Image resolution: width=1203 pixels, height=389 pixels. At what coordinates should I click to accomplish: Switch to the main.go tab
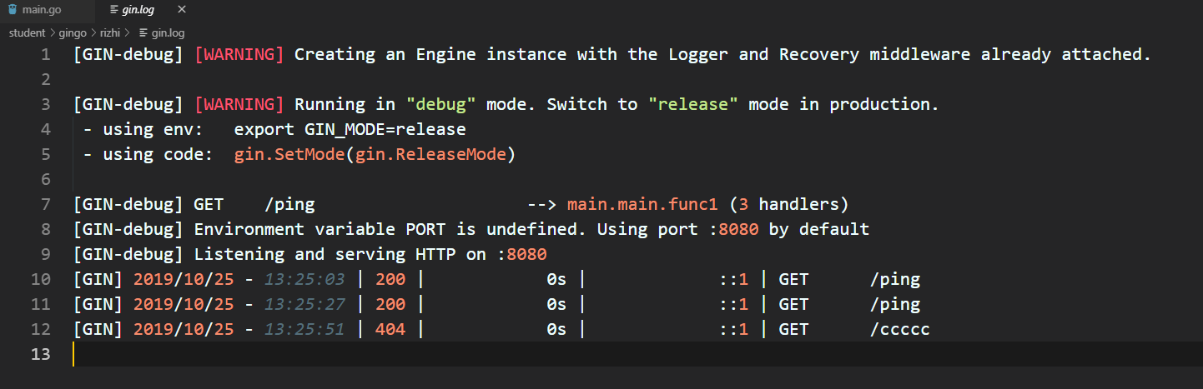(40, 10)
